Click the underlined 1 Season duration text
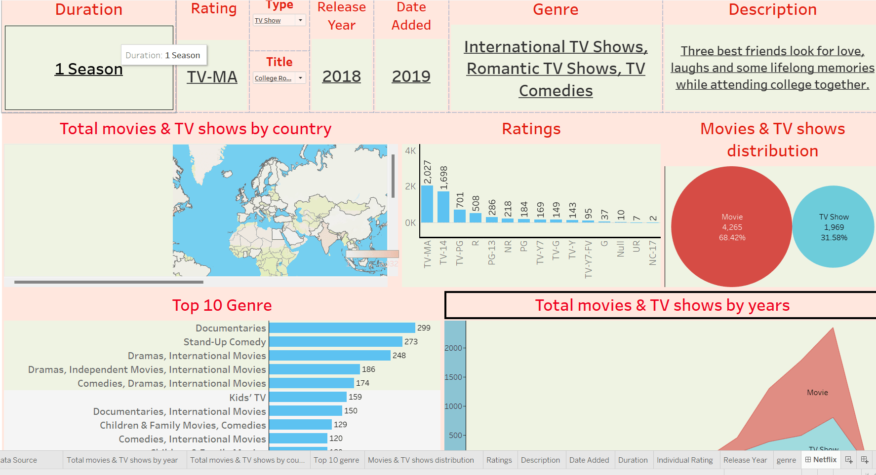 pos(89,69)
